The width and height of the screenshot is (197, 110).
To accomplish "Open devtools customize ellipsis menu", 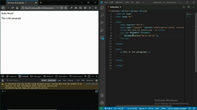I will tap(93, 76).
